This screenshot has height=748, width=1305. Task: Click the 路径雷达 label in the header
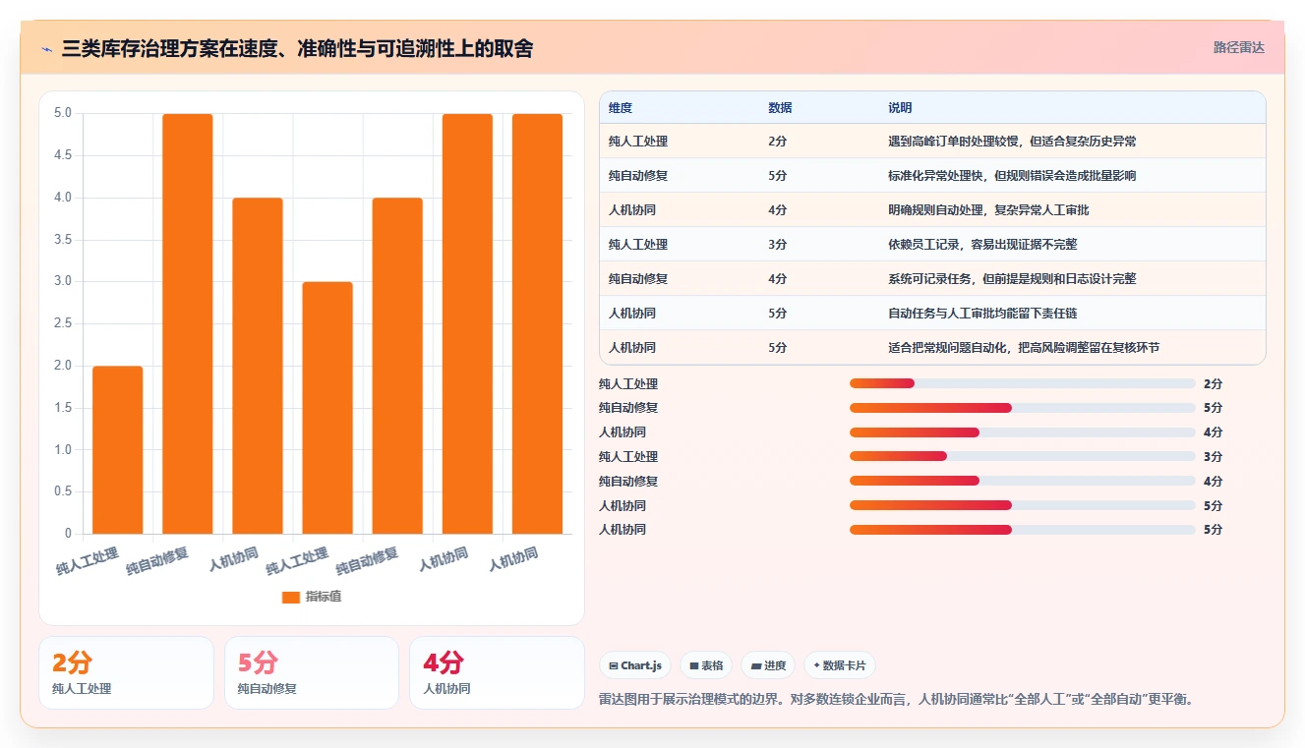(1238, 47)
